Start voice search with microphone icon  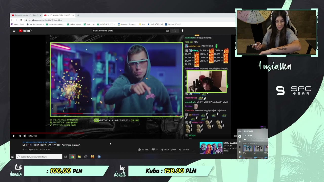click(182, 31)
